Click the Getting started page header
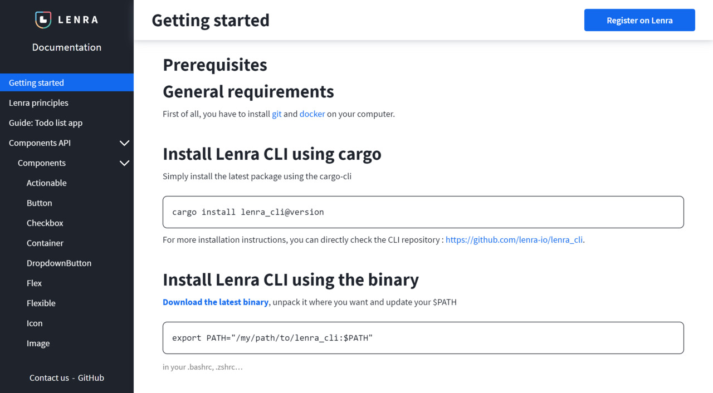Image resolution: width=713 pixels, height=393 pixels. pyautogui.click(x=211, y=20)
